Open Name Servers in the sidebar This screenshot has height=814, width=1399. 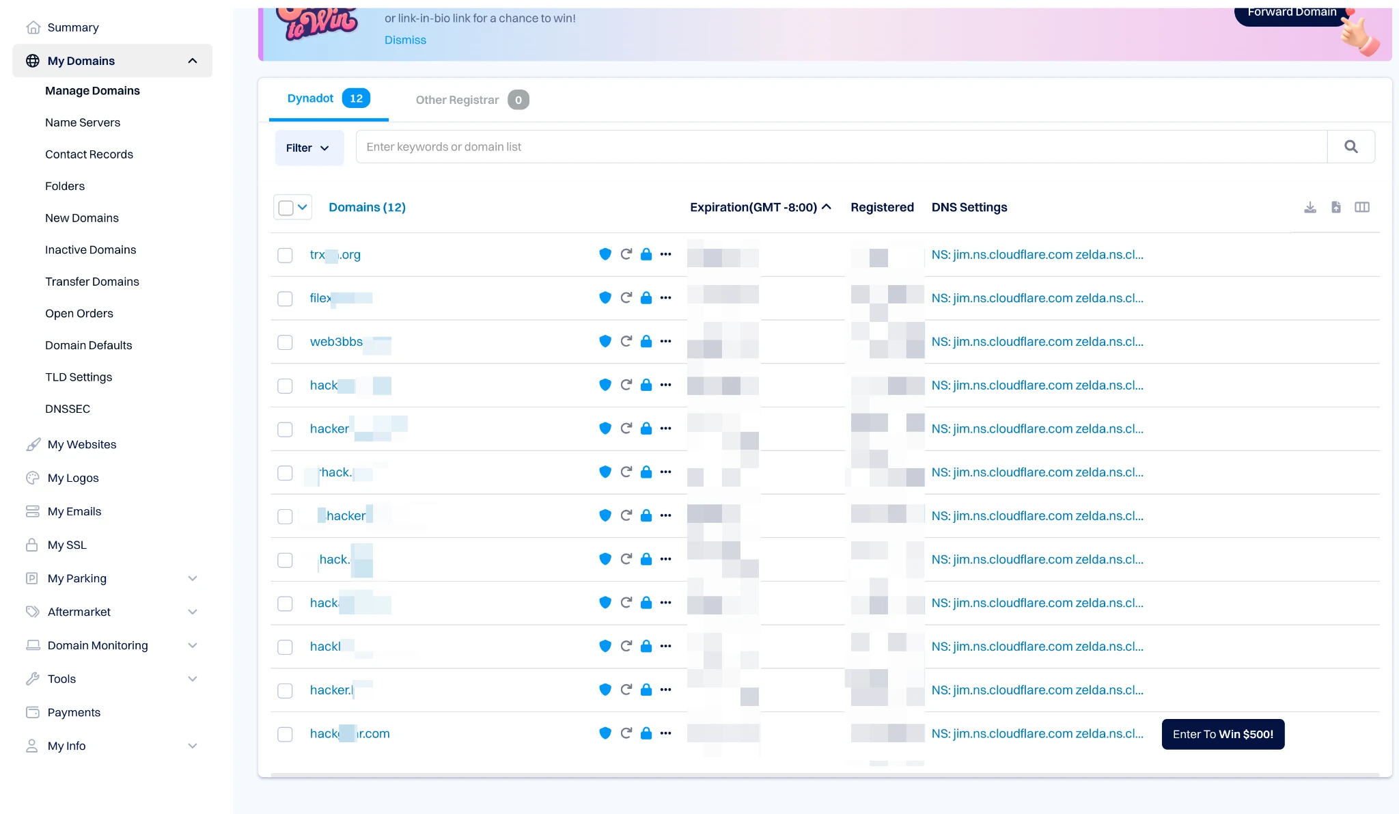point(83,122)
